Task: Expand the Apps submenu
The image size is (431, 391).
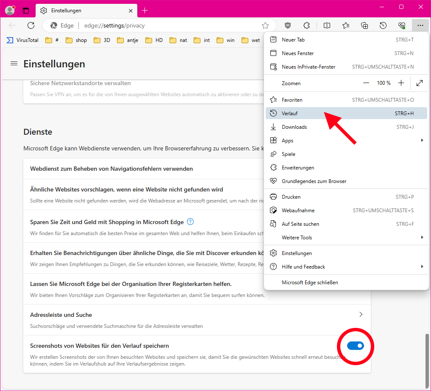Action: pos(346,140)
